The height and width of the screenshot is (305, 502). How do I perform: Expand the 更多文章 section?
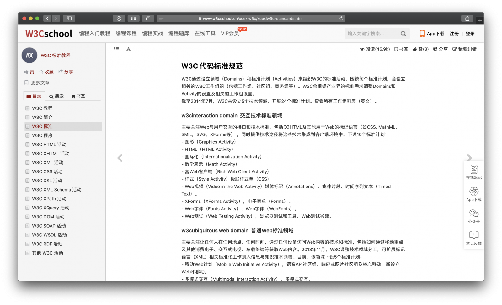click(x=37, y=83)
